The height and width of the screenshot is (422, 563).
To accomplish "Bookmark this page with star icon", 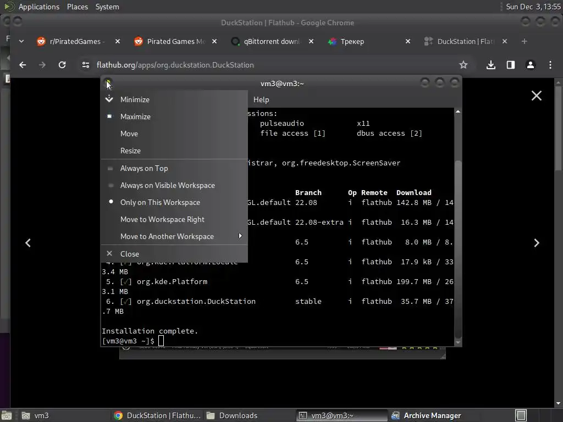I will click(x=463, y=65).
